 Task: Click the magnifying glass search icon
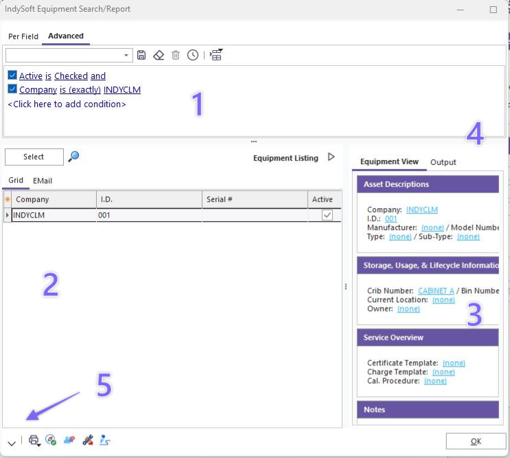[73, 157]
